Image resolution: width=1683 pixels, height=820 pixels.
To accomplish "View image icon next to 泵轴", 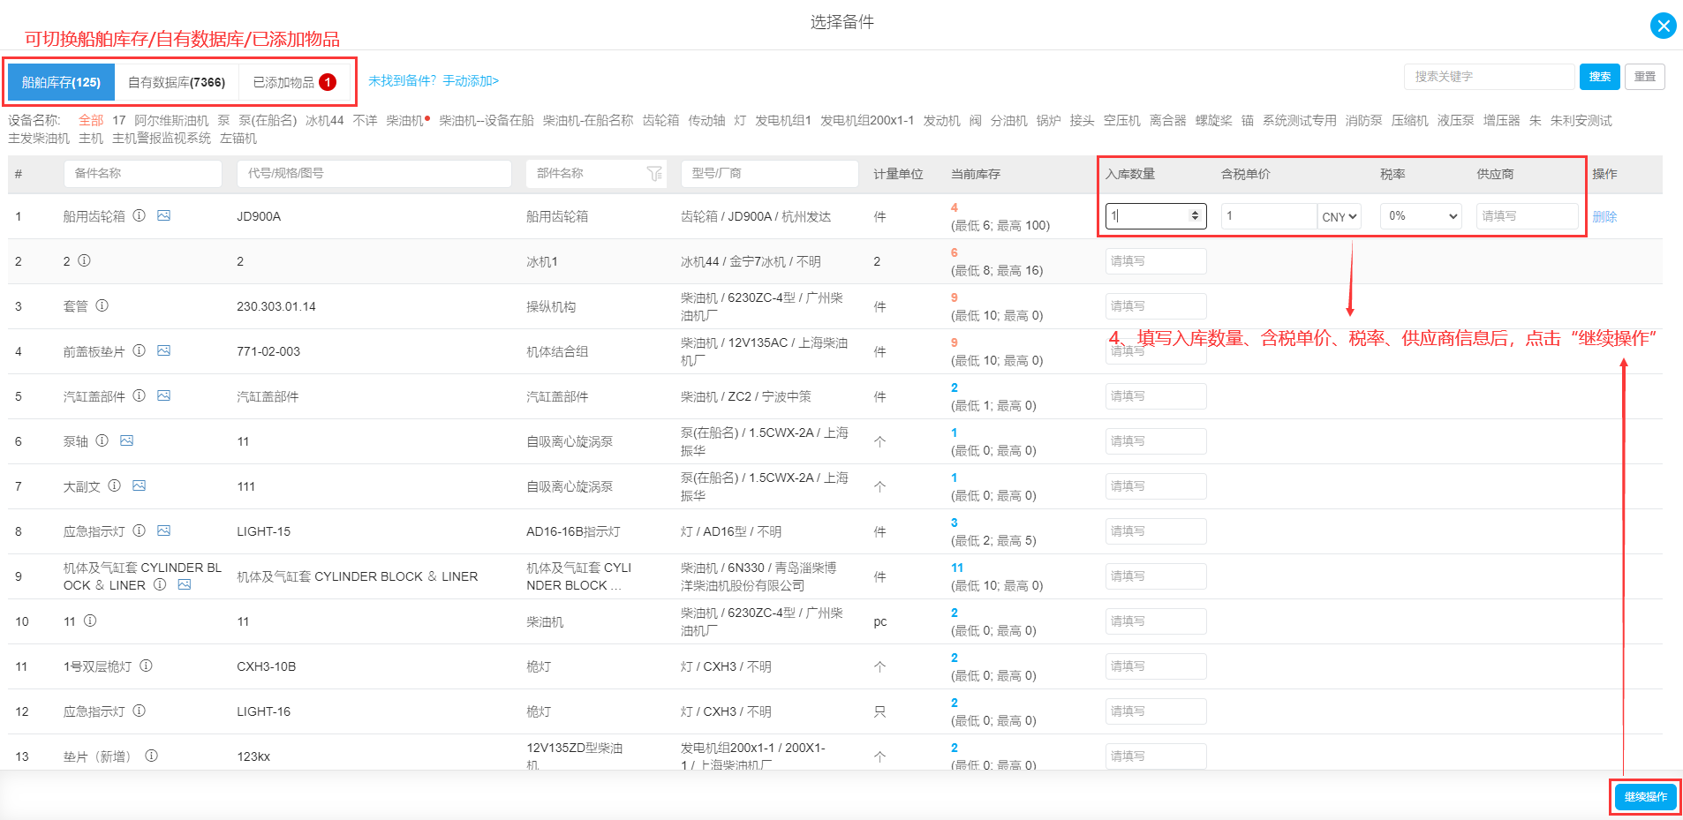I will point(126,440).
